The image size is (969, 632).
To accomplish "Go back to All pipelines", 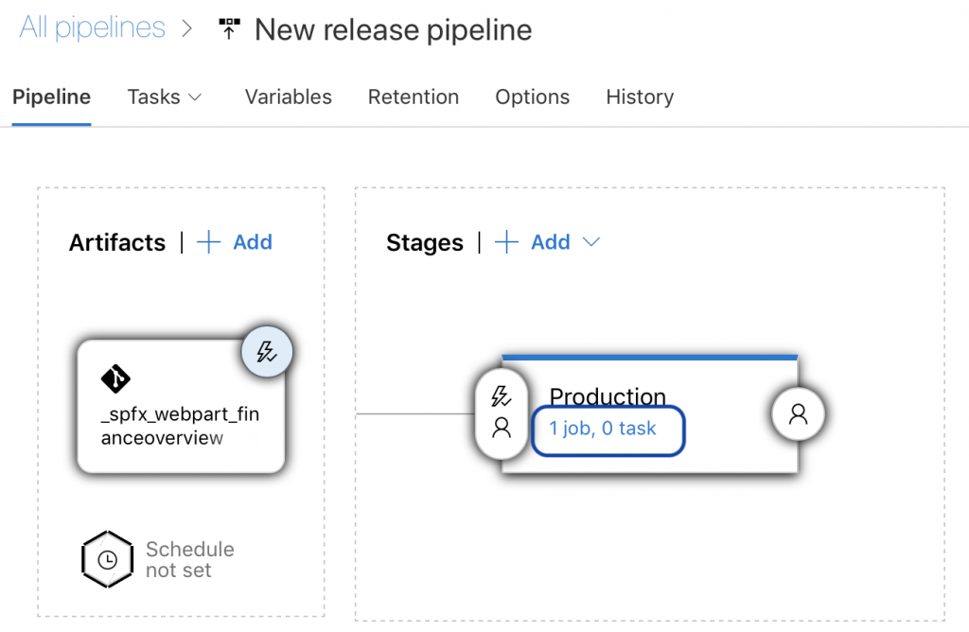I will [92, 28].
